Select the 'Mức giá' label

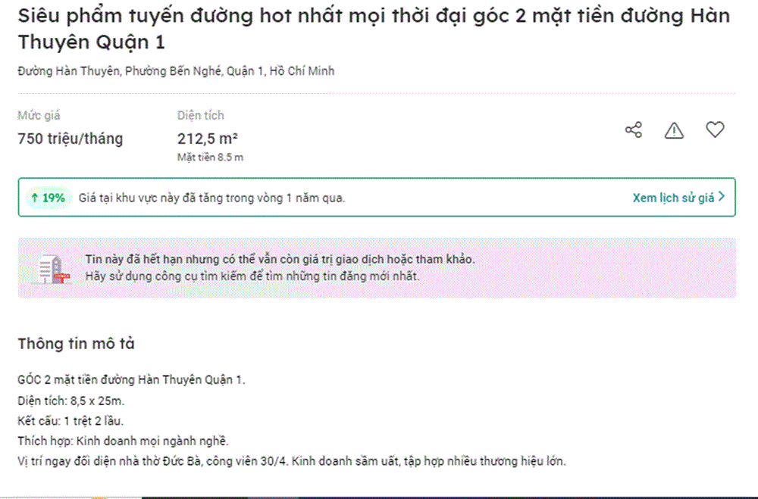[38, 114]
